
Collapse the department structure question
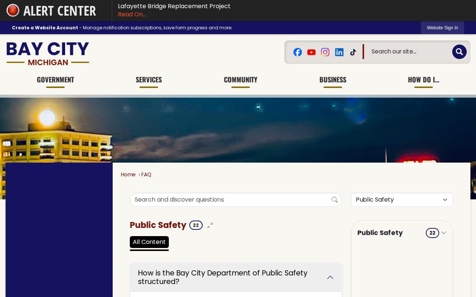(x=236, y=277)
